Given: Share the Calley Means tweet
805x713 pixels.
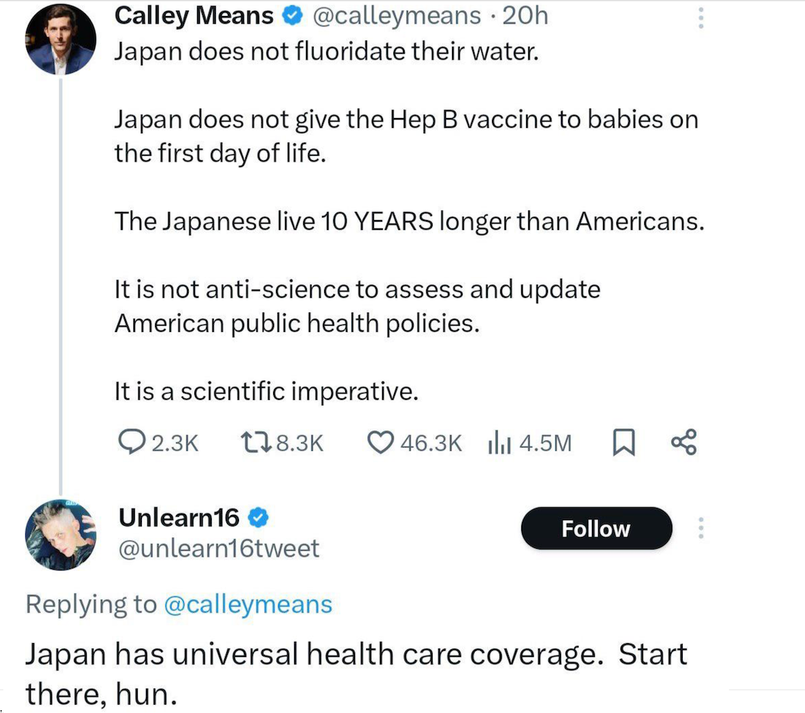Looking at the screenshot, I should pos(683,442).
